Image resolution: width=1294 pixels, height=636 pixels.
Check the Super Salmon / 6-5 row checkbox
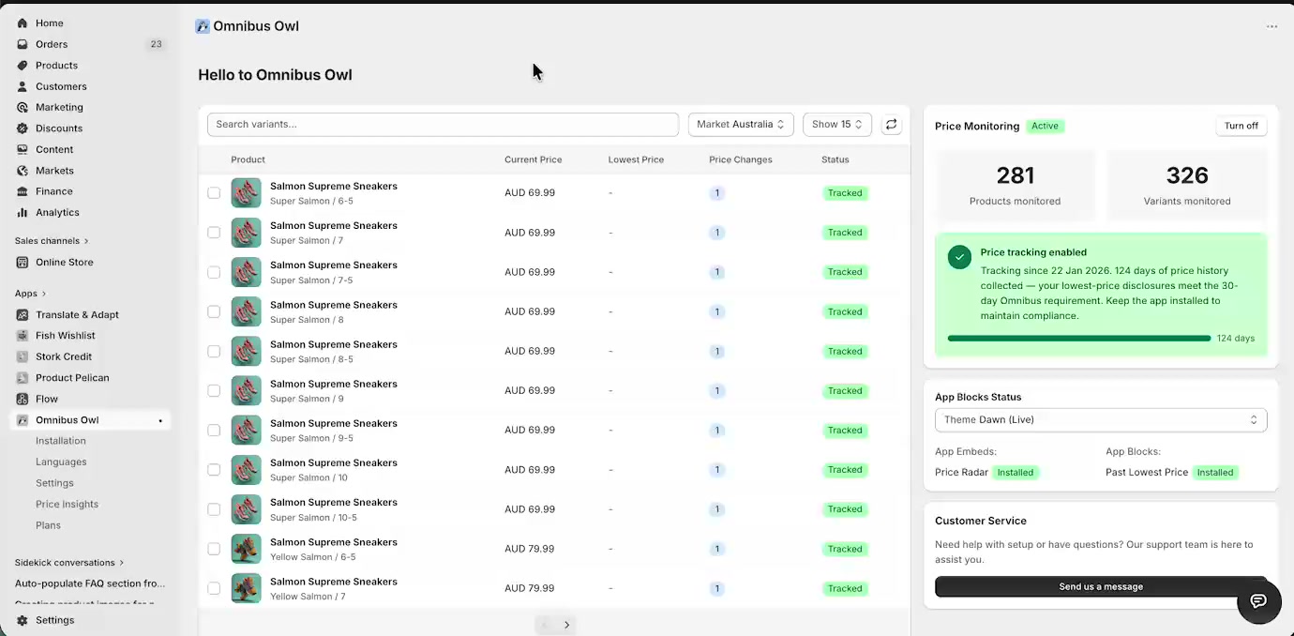[214, 193]
